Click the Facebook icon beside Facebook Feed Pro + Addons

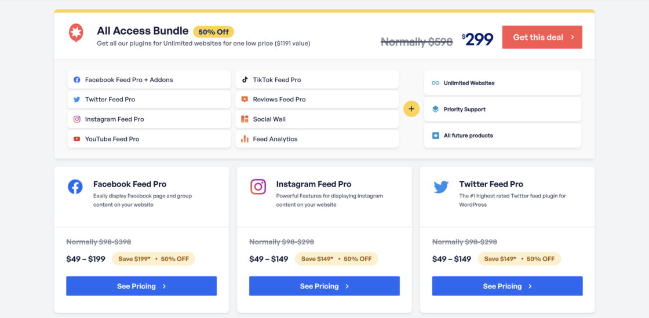pos(77,80)
